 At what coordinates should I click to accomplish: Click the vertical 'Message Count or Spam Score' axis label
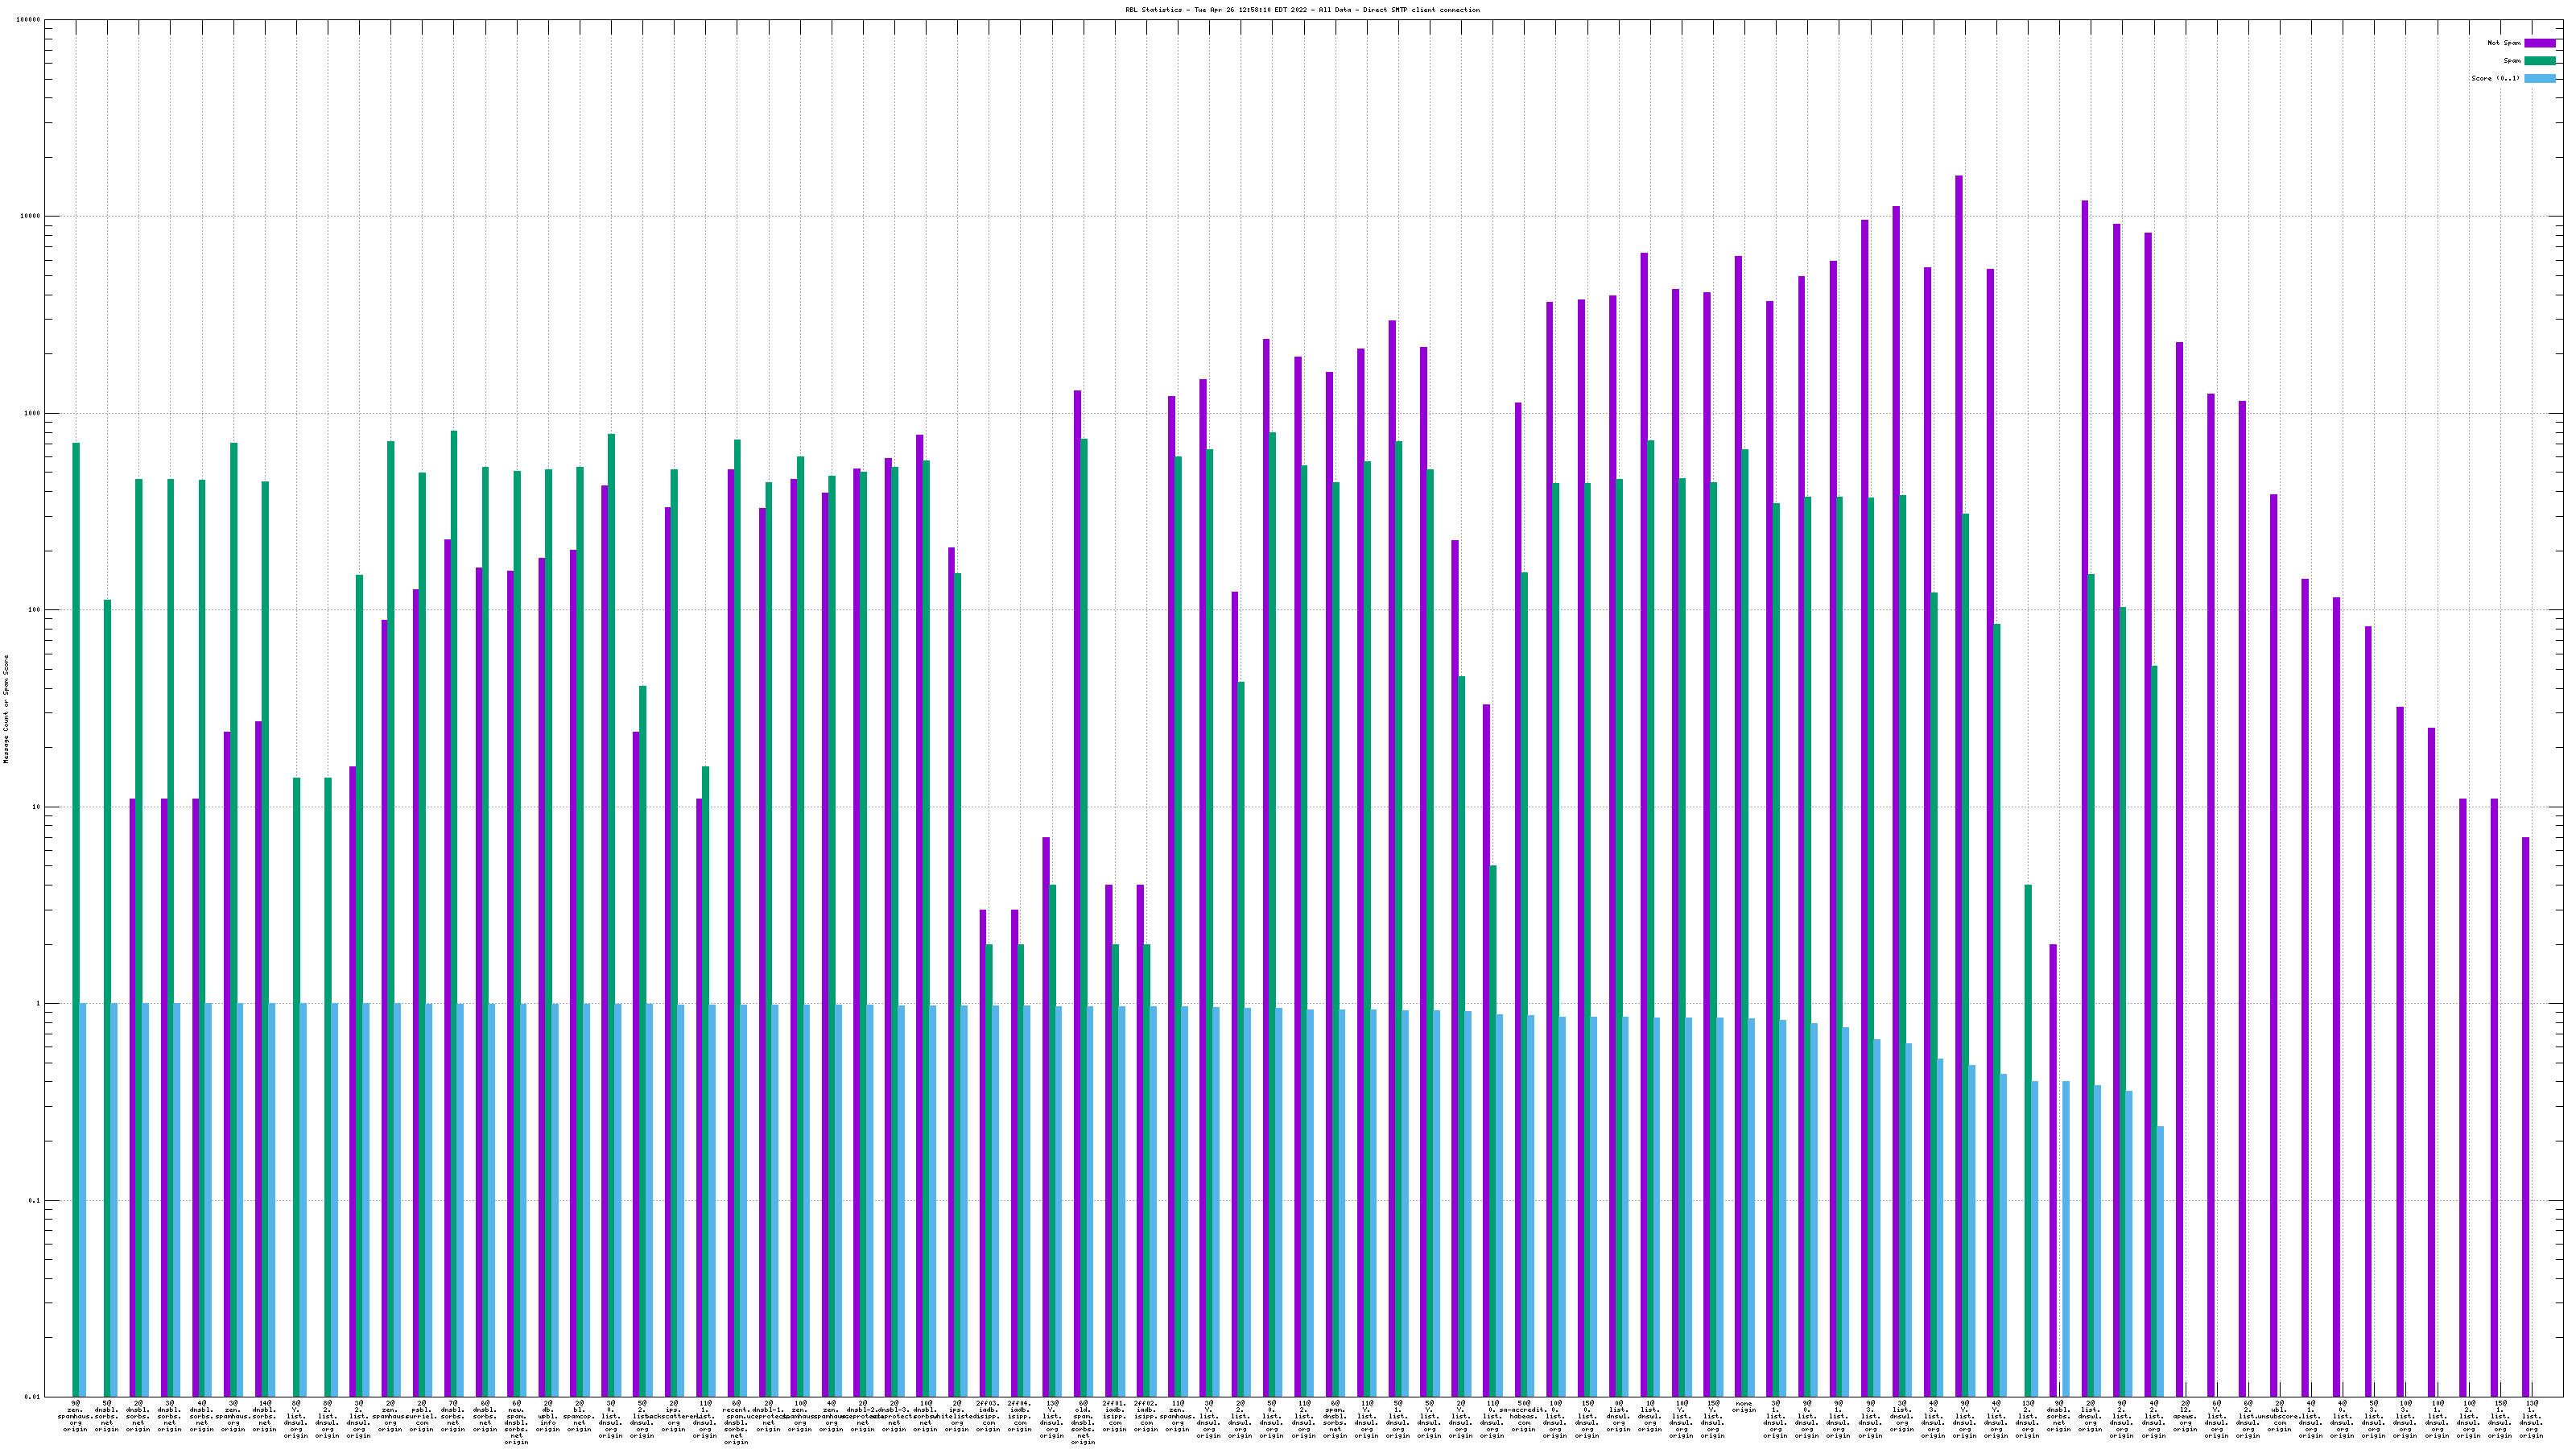coord(6,709)
